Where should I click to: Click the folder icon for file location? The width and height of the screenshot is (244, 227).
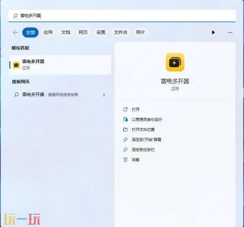click(125, 130)
